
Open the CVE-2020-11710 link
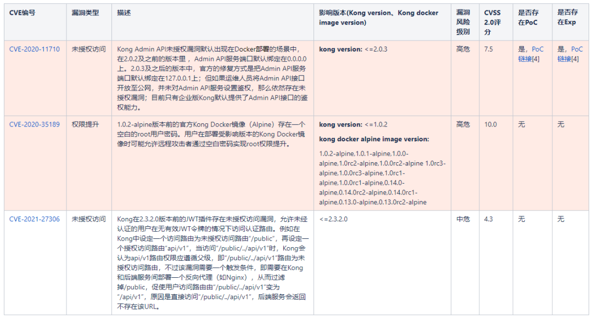coord(35,49)
